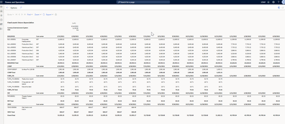Click Finance and Operations title
This screenshot has height=124, width=285.
(x=15, y=2)
